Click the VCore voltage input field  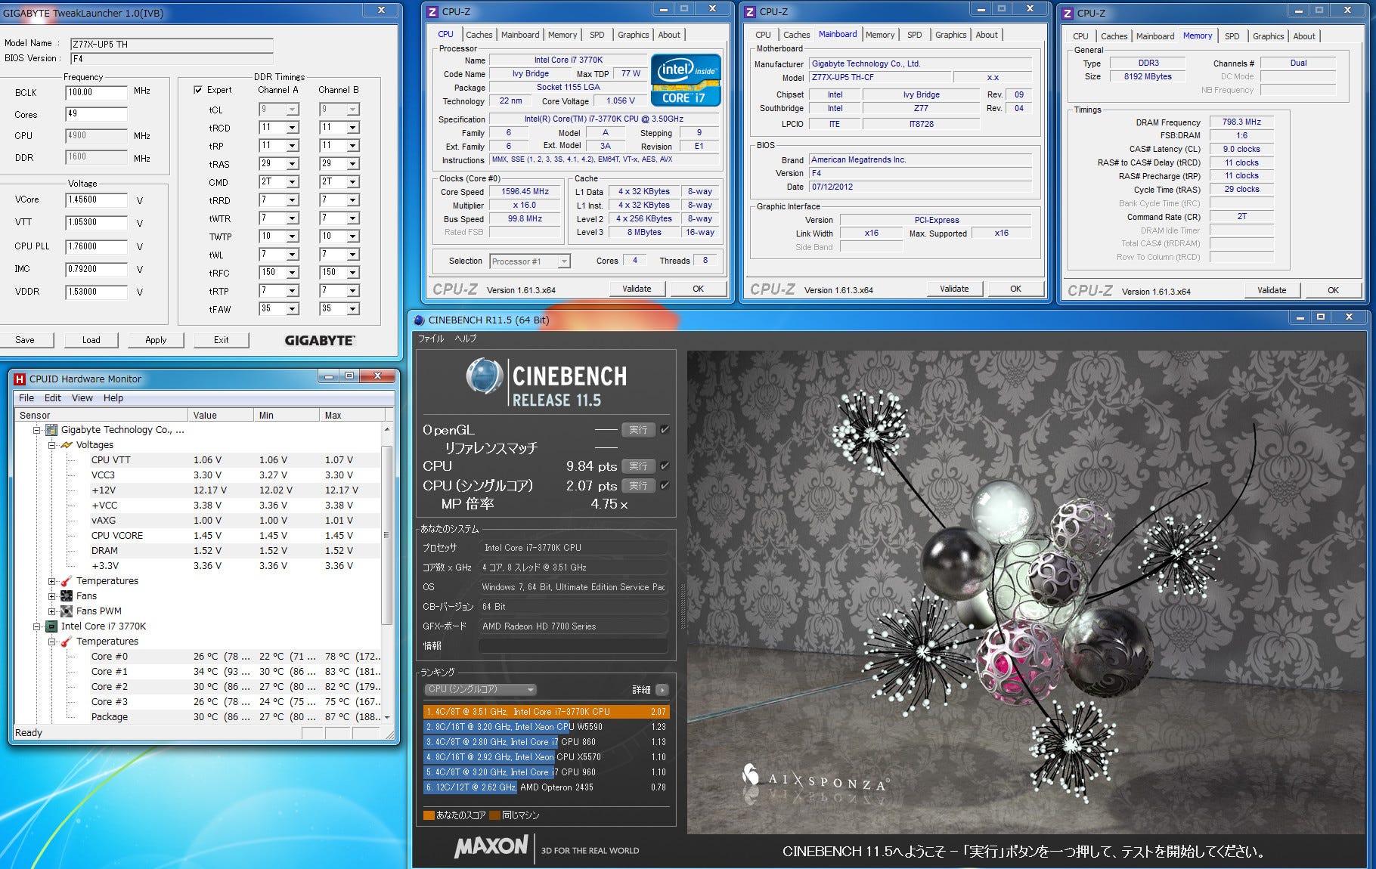pyautogui.click(x=96, y=200)
